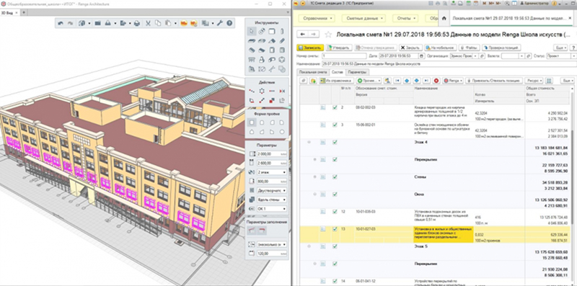This screenshot has height=286, width=577.
Task: Expand the Этаж 4 tree group
Action: (x=309, y=142)
